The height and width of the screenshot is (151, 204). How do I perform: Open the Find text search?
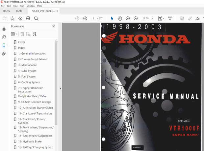[36, 19]
